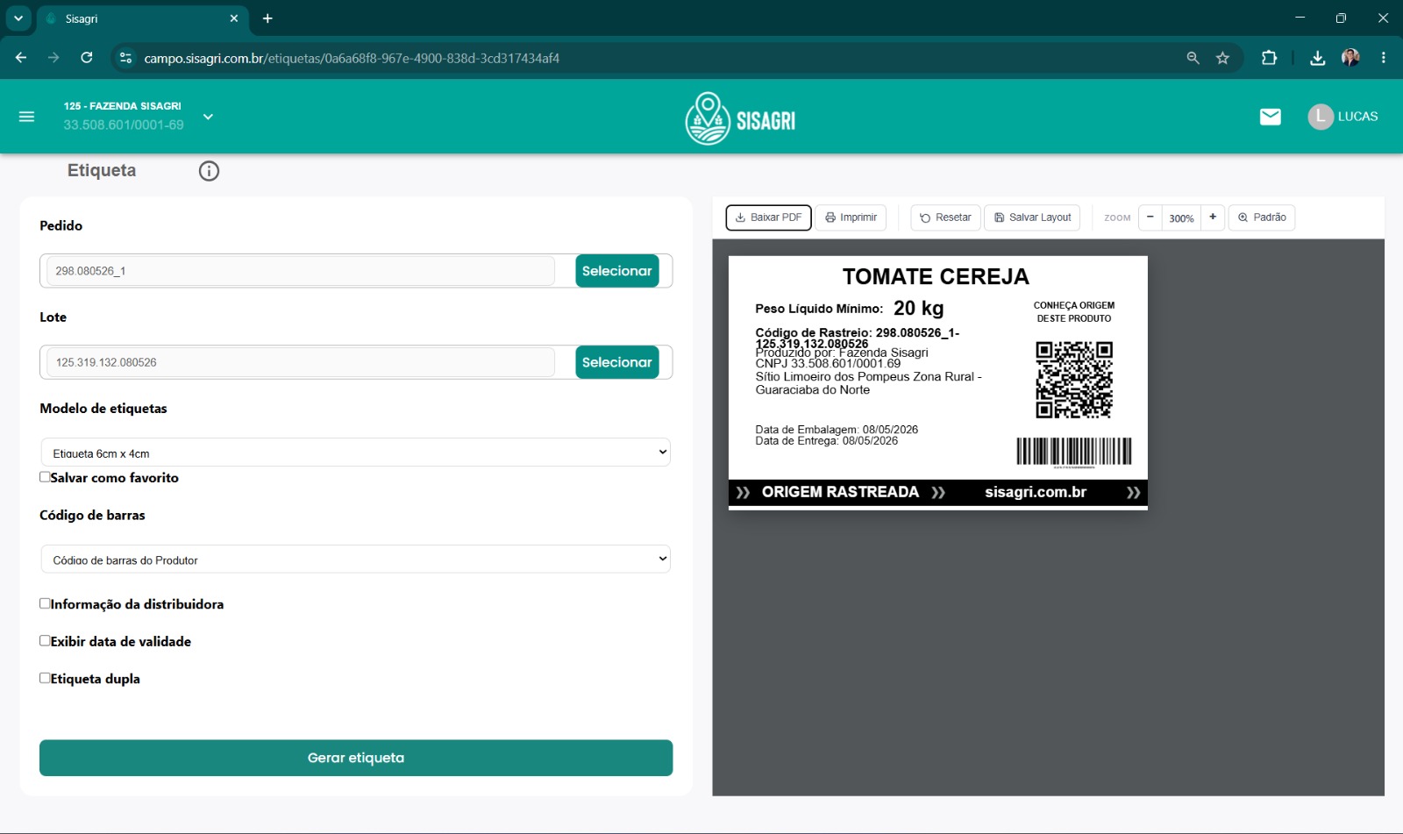Click the Imprimir print button
This screenshot has width=1403, height=834.
[851, 217]
